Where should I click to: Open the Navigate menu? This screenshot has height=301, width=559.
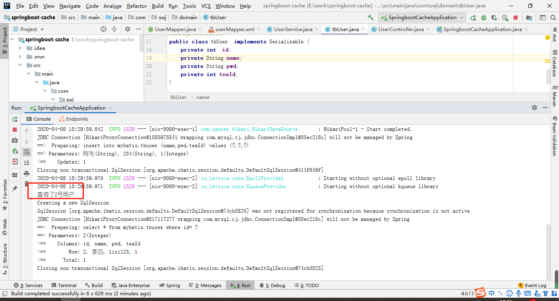coord(70,6)
